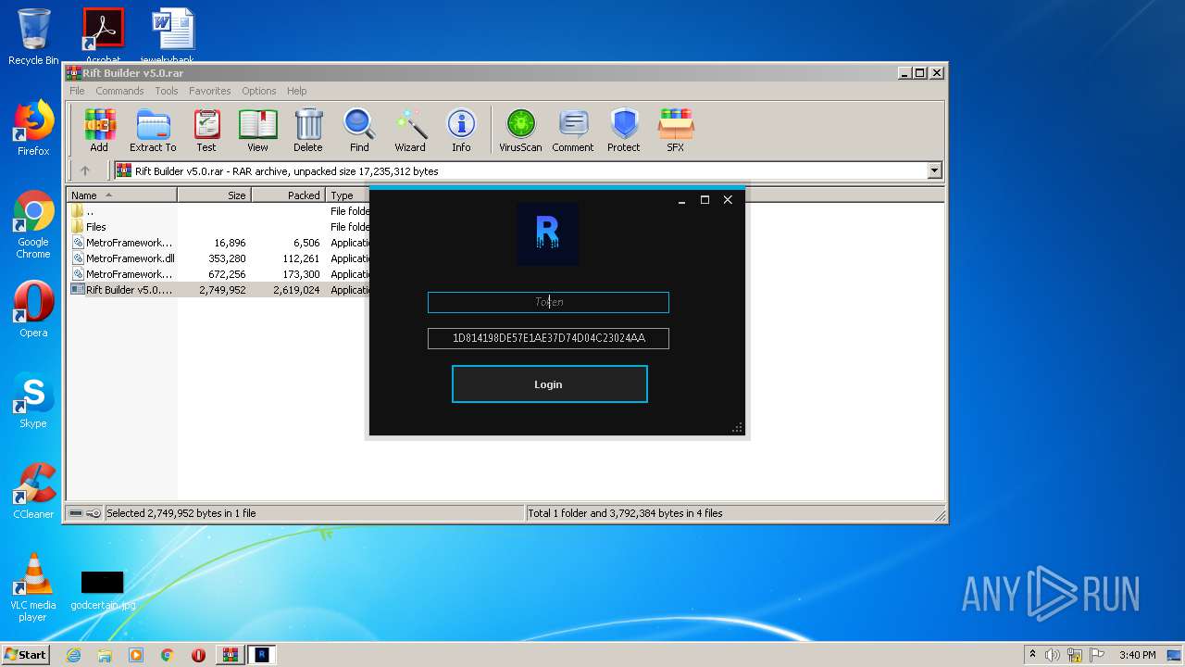Select the parent '..' folder row
1185x667 pixels.
coord(218,211)
